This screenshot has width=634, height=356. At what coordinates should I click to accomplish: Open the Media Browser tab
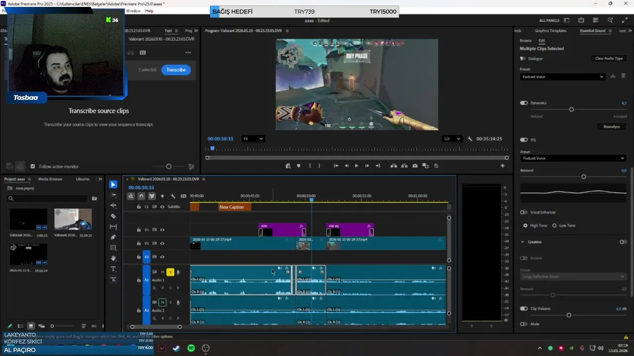tap(50, 179)
